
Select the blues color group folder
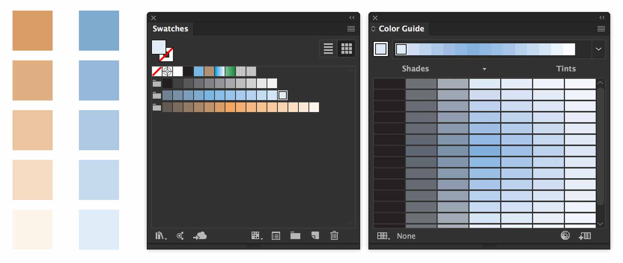157,95
